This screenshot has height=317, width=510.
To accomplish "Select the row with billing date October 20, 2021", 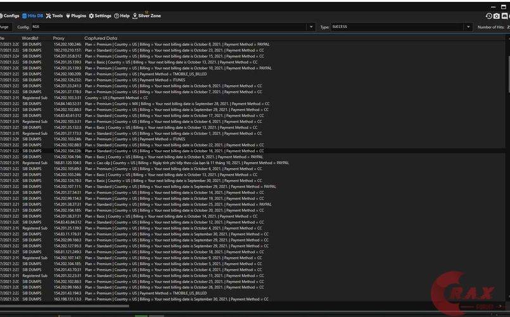I will (252, 210).
